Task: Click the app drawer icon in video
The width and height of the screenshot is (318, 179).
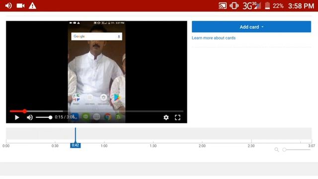Action: 96,117
